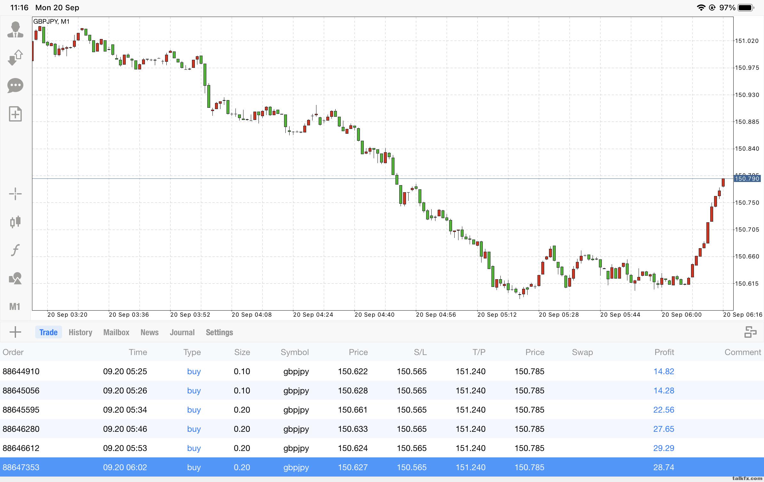The height and width of the screenshot is (482, 764).
Task: Click profit value 27.65
Action: (x=664, y=429)
